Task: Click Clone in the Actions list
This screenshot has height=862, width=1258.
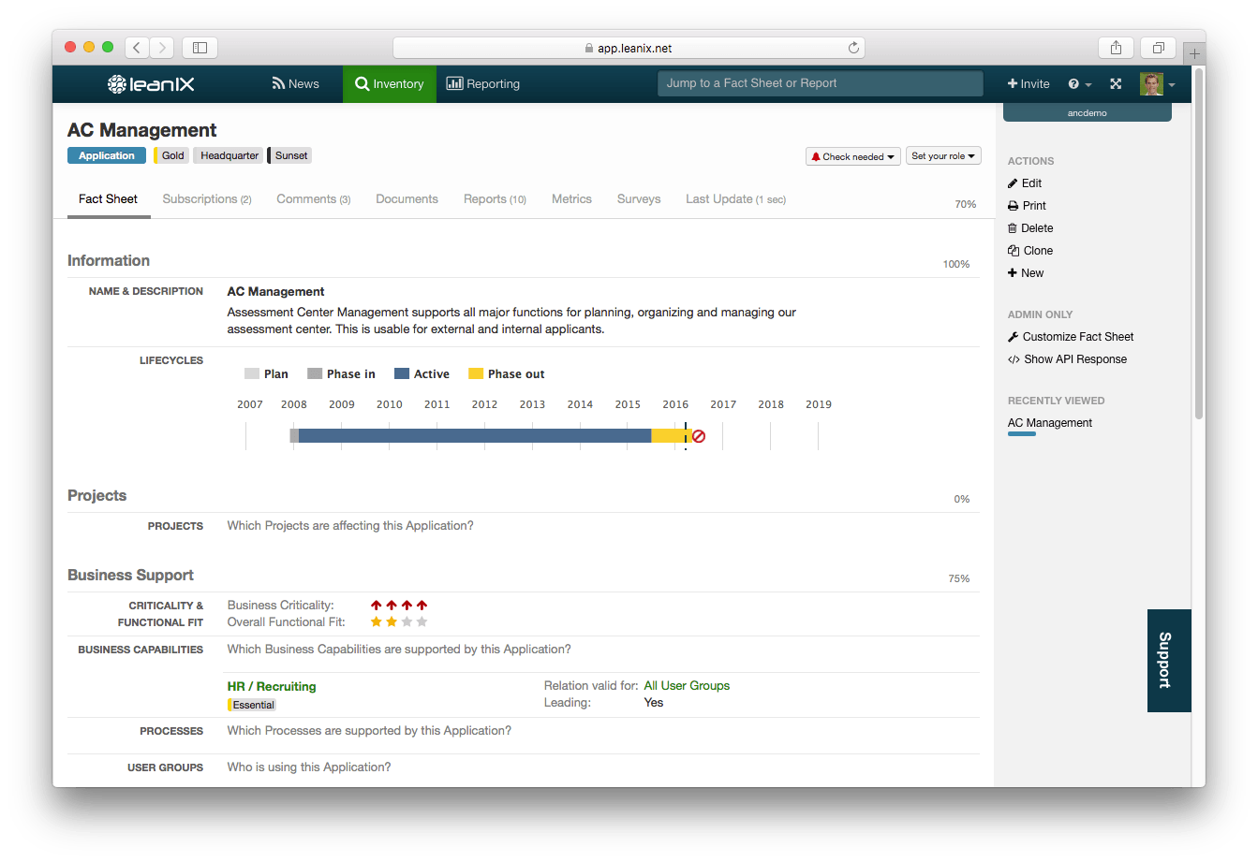Action: click(x=1030, y=251)
